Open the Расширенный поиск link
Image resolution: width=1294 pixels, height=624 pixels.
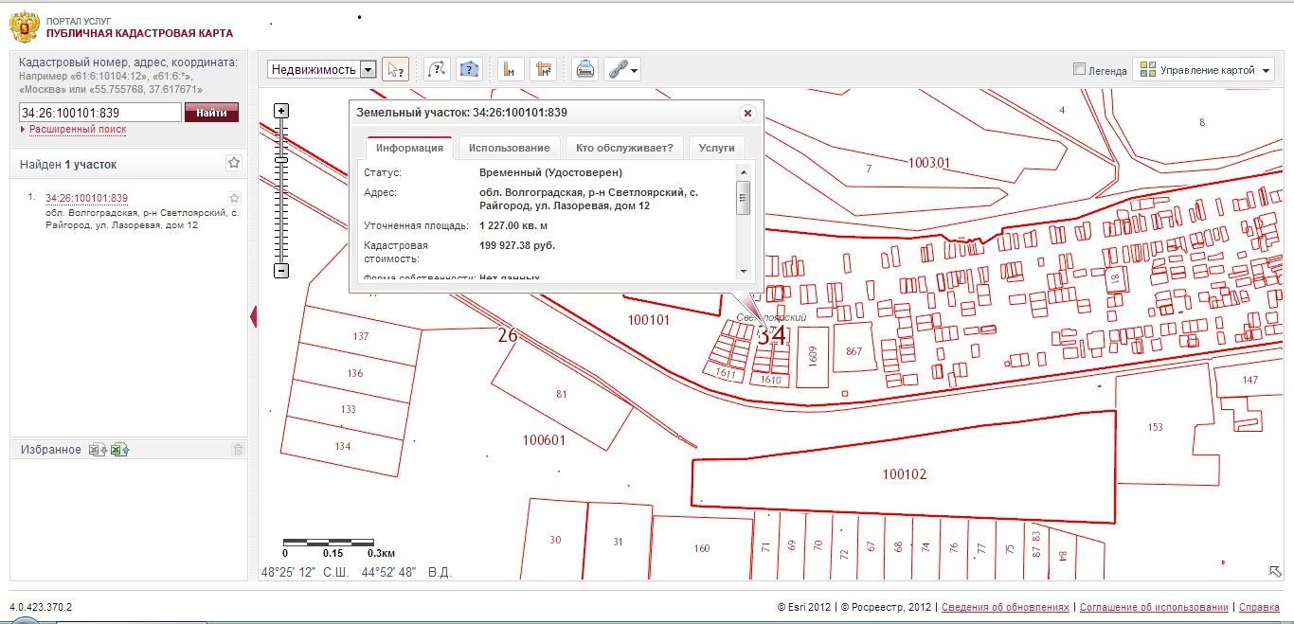pos(78,129)
